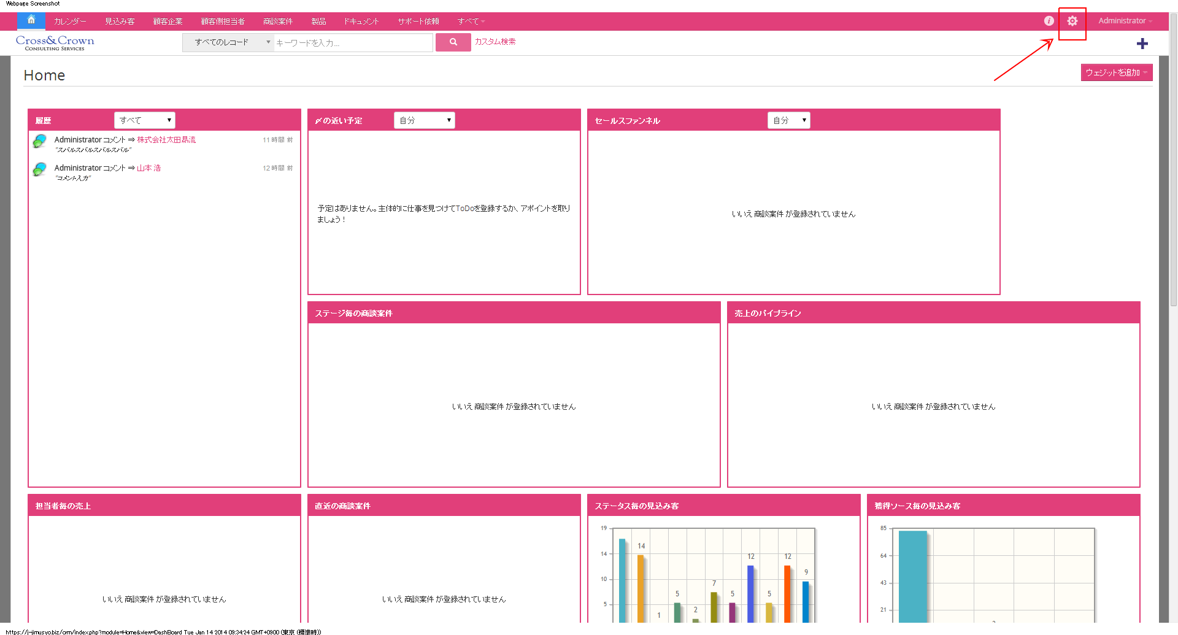The image size is (1178, 635).
Task: Click the ウィジェットを追加 button
Action: [x=1116, y=72]
